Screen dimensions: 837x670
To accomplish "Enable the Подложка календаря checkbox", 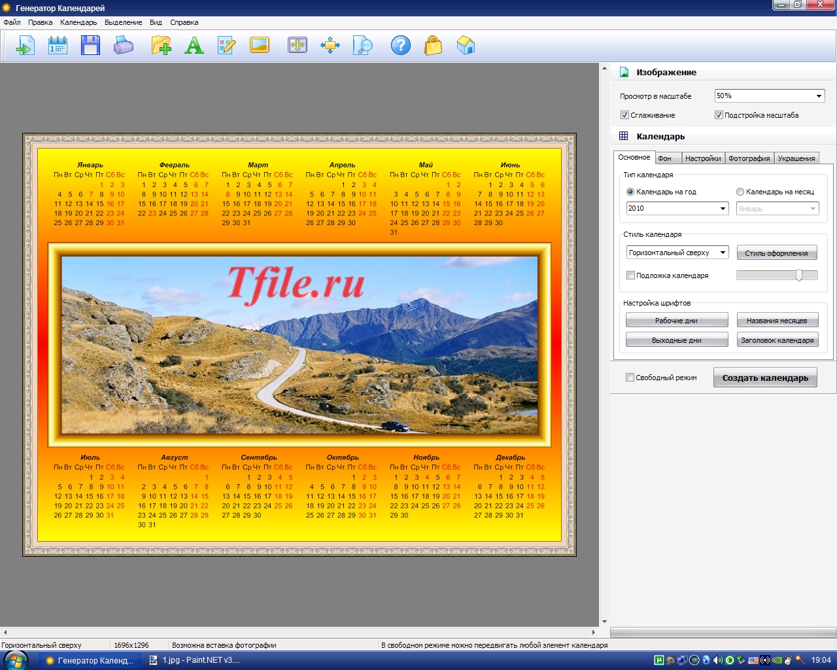I will click(631, 275).
